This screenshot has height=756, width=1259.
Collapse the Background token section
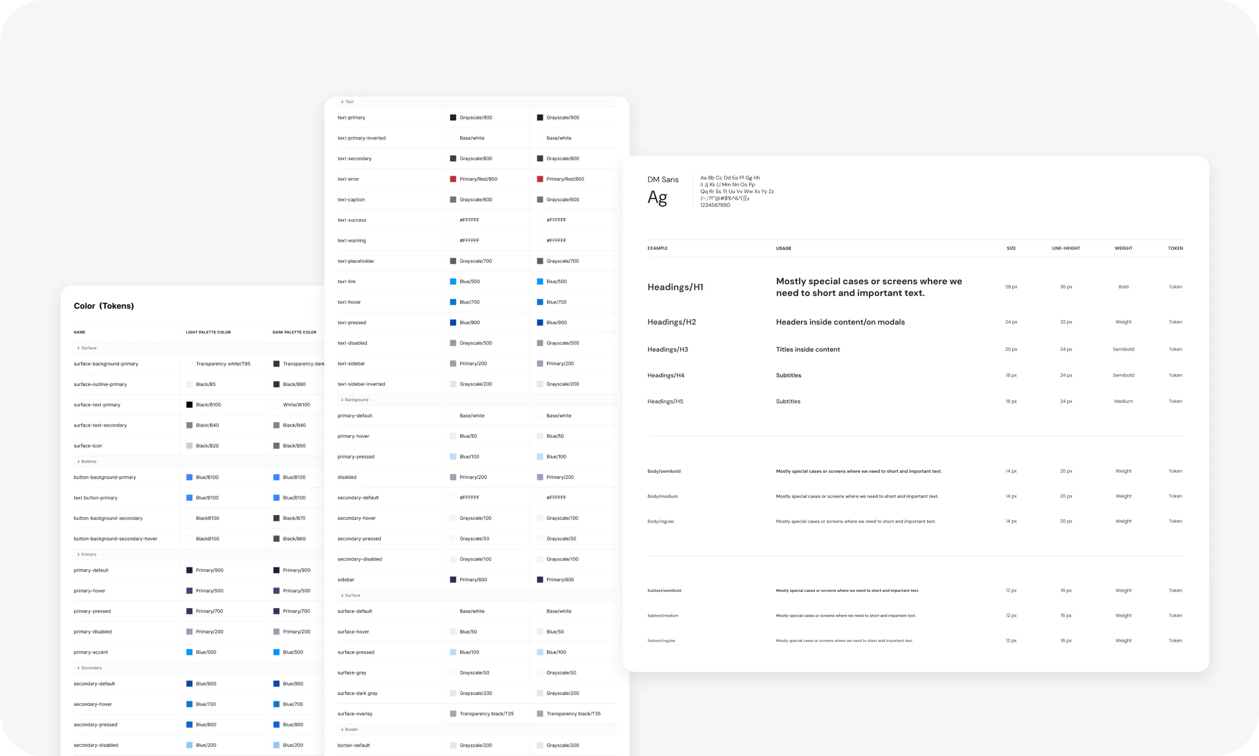[x=354, y=400]
